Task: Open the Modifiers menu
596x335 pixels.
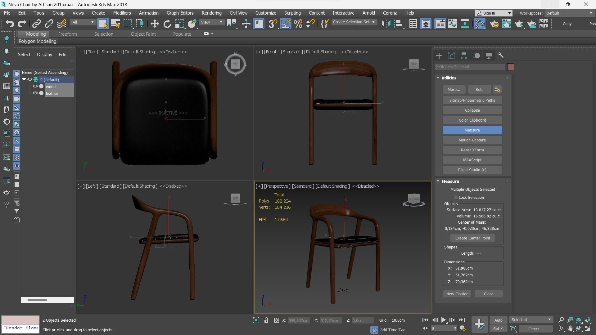Action: [122, 13]
